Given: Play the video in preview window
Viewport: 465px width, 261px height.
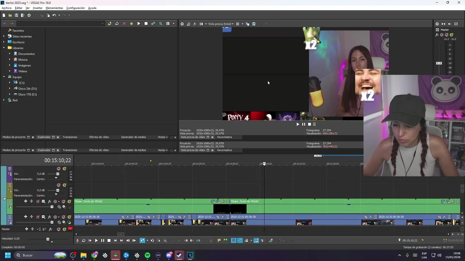Looking at the screenshot, I should tap(298, 124).
